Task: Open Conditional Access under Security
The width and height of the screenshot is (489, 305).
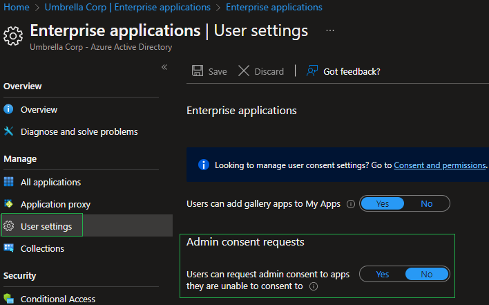Action: tap(58, 299)
